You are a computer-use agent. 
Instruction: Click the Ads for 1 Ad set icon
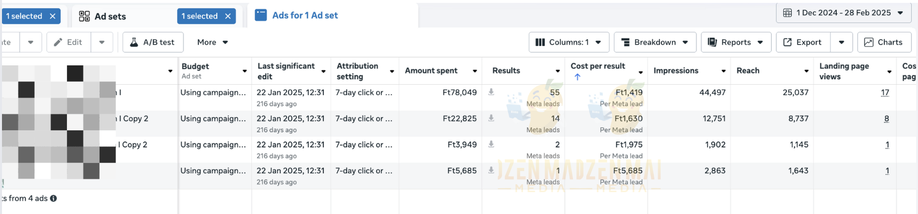261,15
